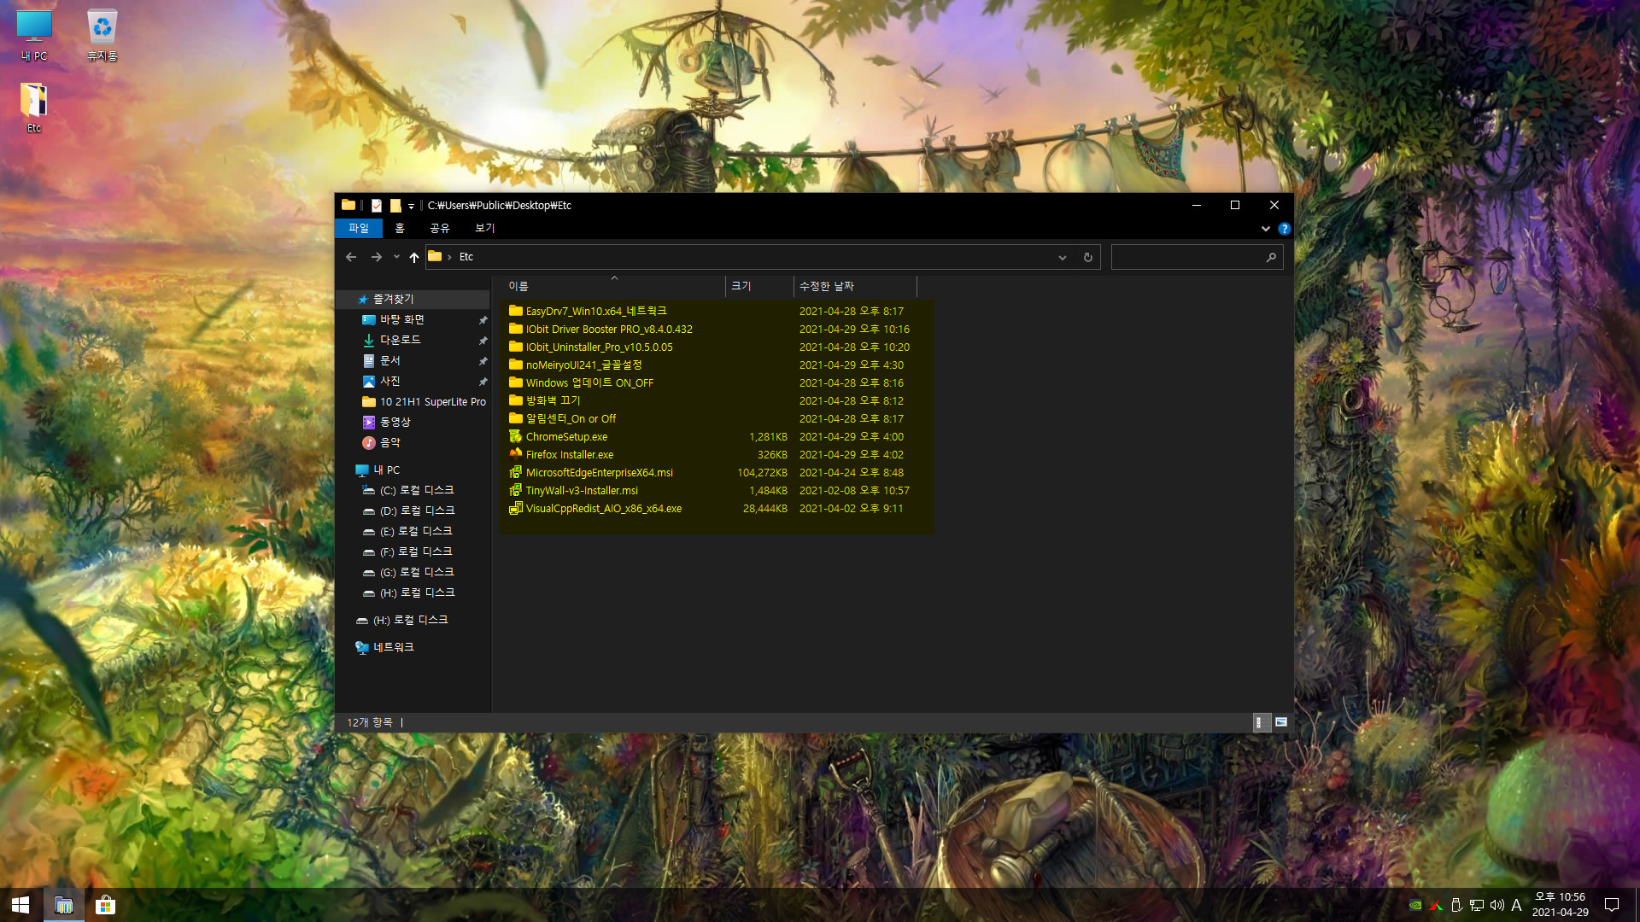This screenshot has height=922, width=1640.
Task: Click the VisualCppRedist_AIO file icon
Action: click(515, 508)
